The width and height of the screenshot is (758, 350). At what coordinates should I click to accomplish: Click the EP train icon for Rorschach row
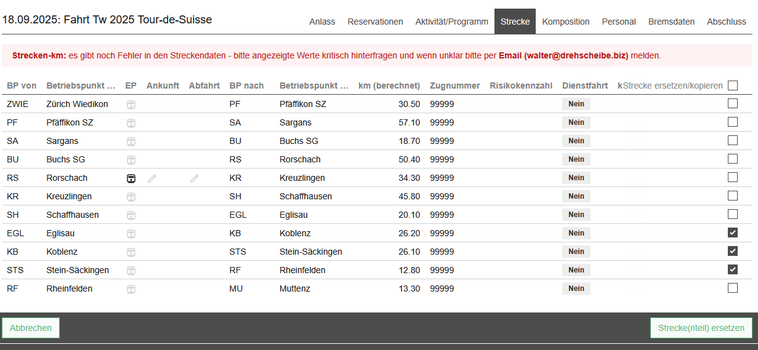[x=131, y=178]
